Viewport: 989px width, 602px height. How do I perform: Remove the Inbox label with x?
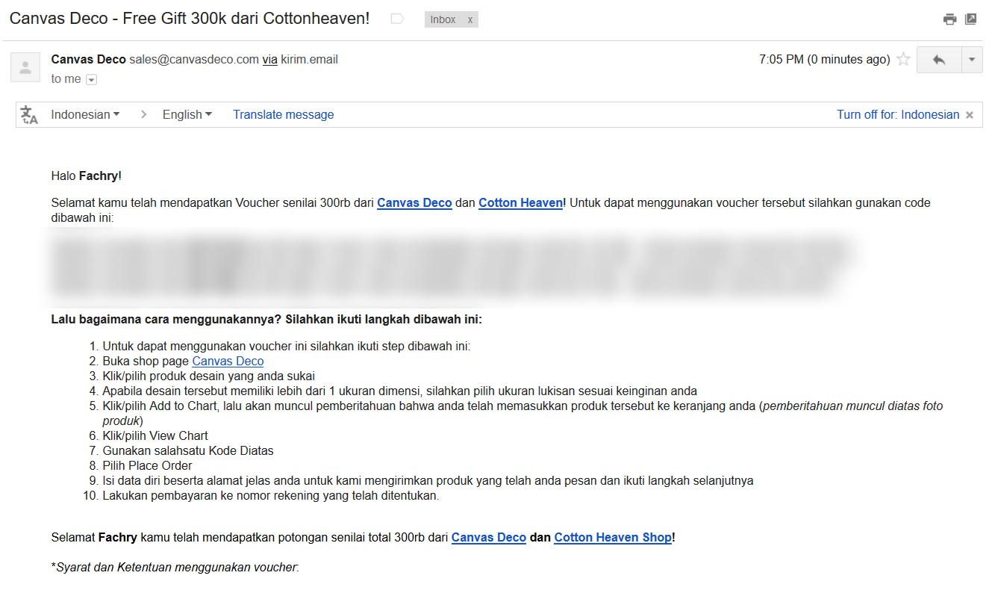click(469, 20)
